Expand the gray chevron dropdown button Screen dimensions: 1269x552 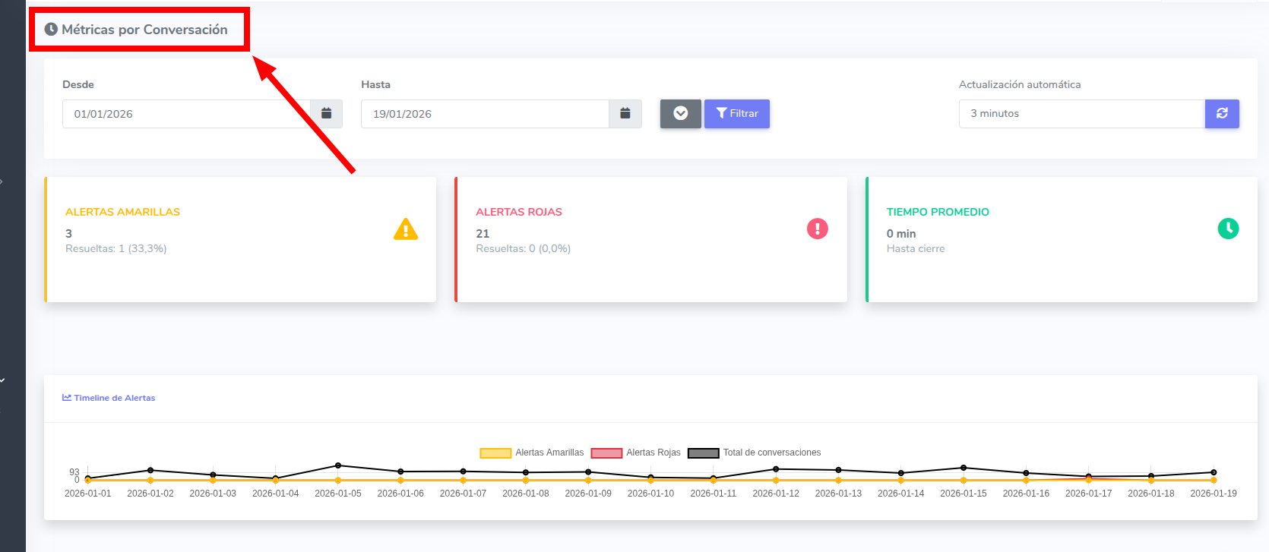coord(680,114)
